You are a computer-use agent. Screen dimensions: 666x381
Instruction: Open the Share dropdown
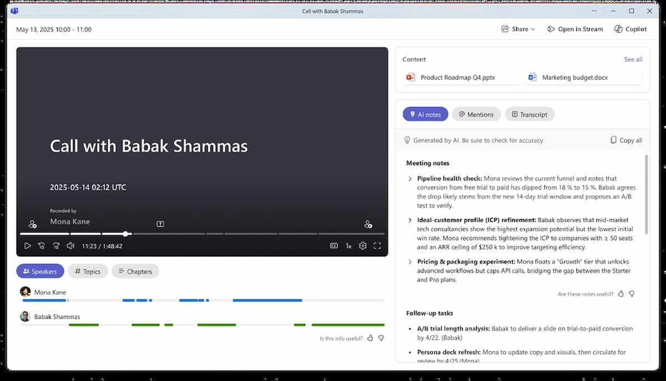click(517, 29)
